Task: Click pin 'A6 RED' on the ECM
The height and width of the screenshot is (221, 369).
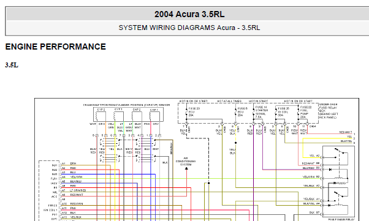Action: point(69,185)
